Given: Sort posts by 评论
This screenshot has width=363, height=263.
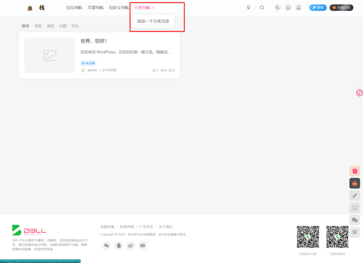Looking at the screenshot, I should point(75,26).
